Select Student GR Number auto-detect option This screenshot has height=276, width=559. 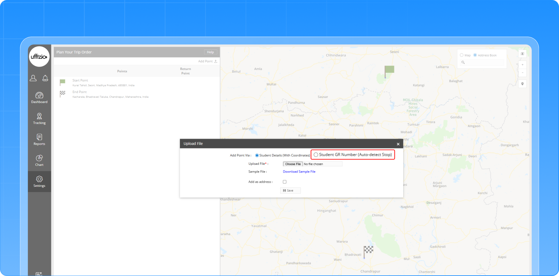point(316,155)
